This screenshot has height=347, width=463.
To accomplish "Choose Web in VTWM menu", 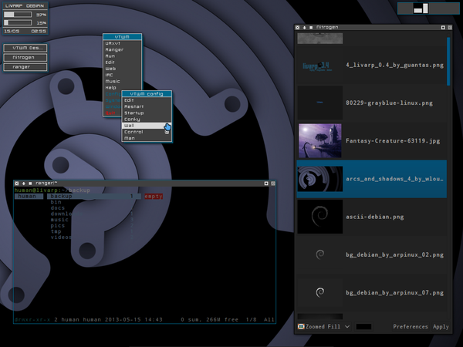I will pos(122,69).
